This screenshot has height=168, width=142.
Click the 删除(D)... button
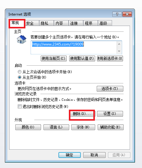point(82,114)
